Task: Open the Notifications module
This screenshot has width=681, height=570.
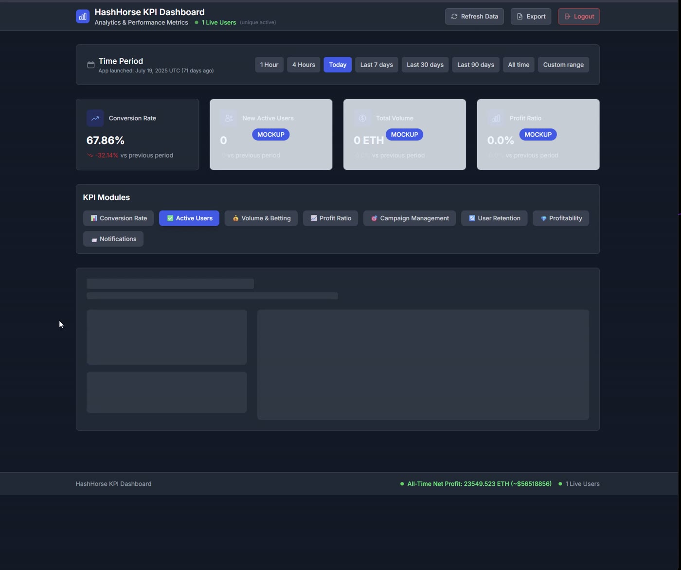Action: [113, 239]
